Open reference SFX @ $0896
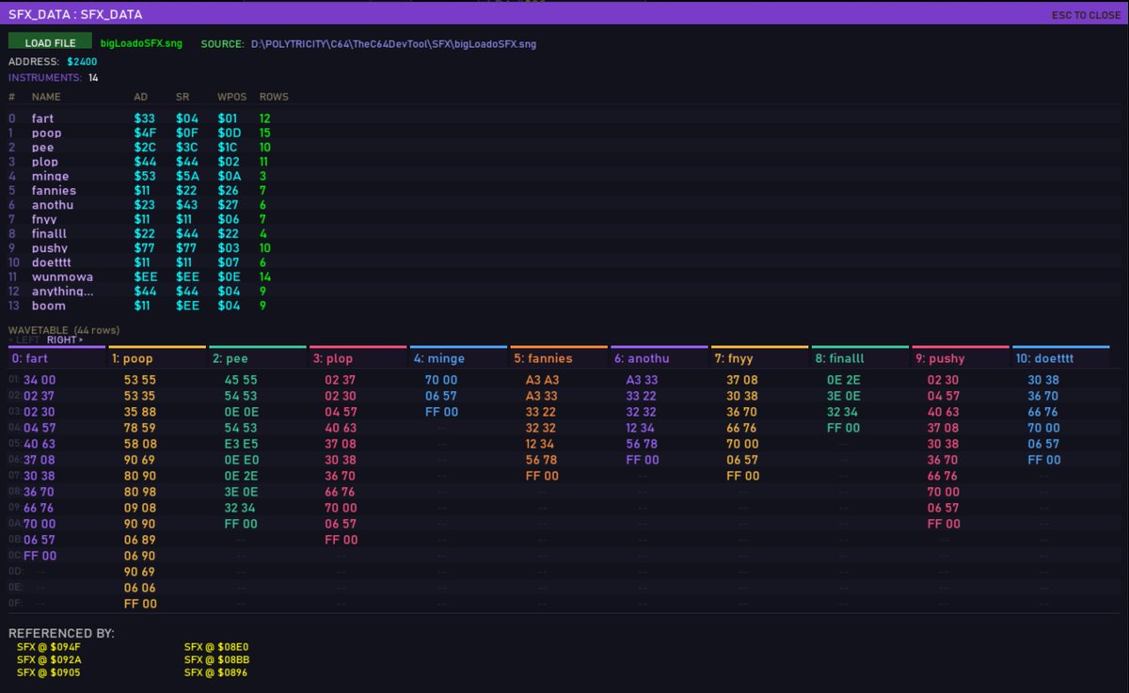Viewport: 1129px width, 693px height. 216,673
